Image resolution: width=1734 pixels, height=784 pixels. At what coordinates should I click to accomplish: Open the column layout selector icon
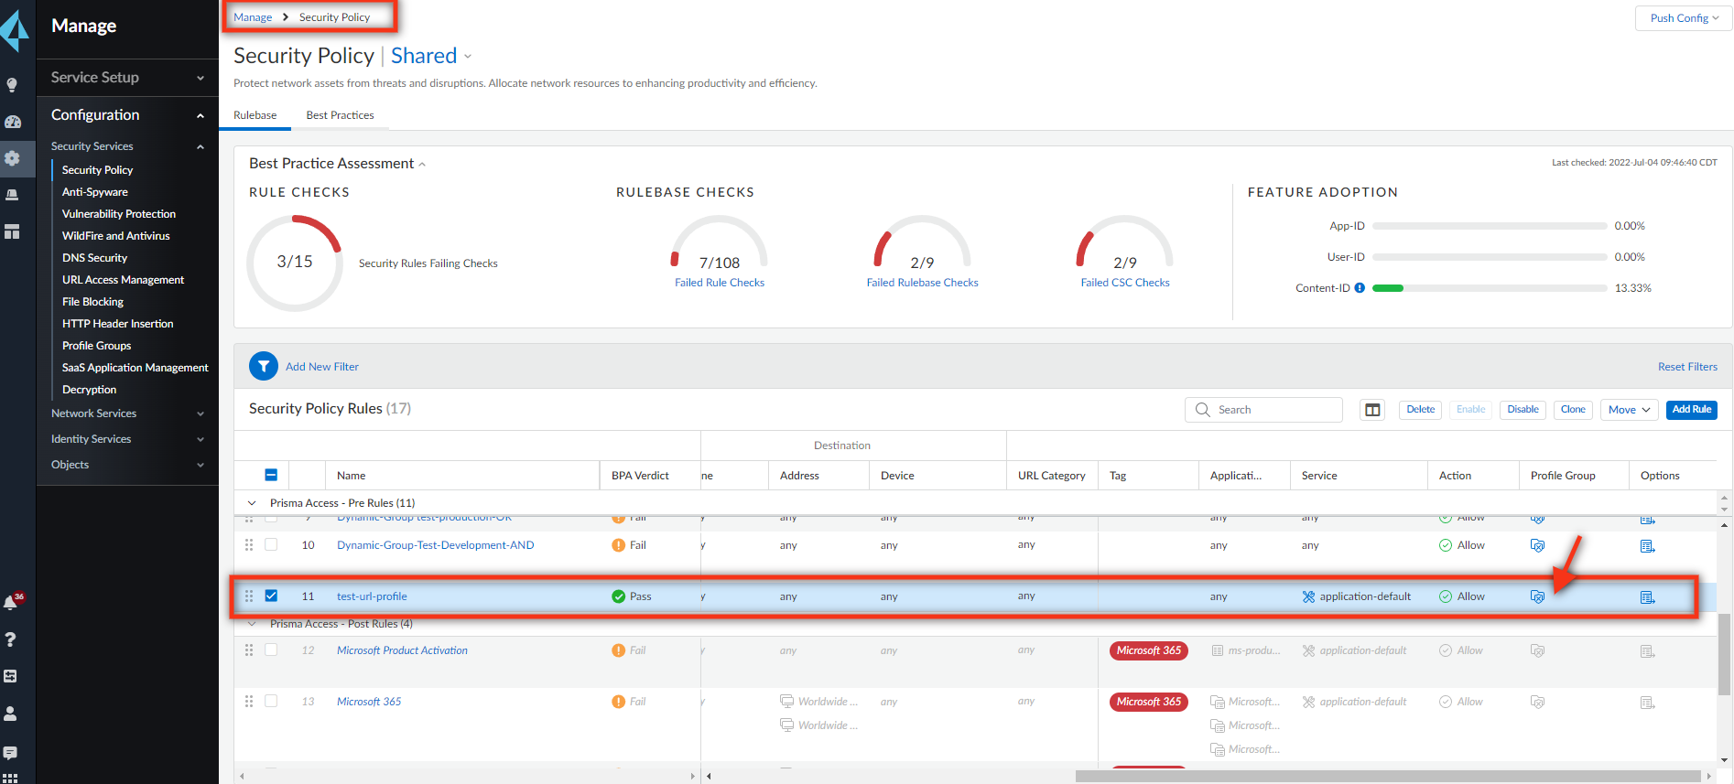pyautogui.click(x=1372, y=410)
